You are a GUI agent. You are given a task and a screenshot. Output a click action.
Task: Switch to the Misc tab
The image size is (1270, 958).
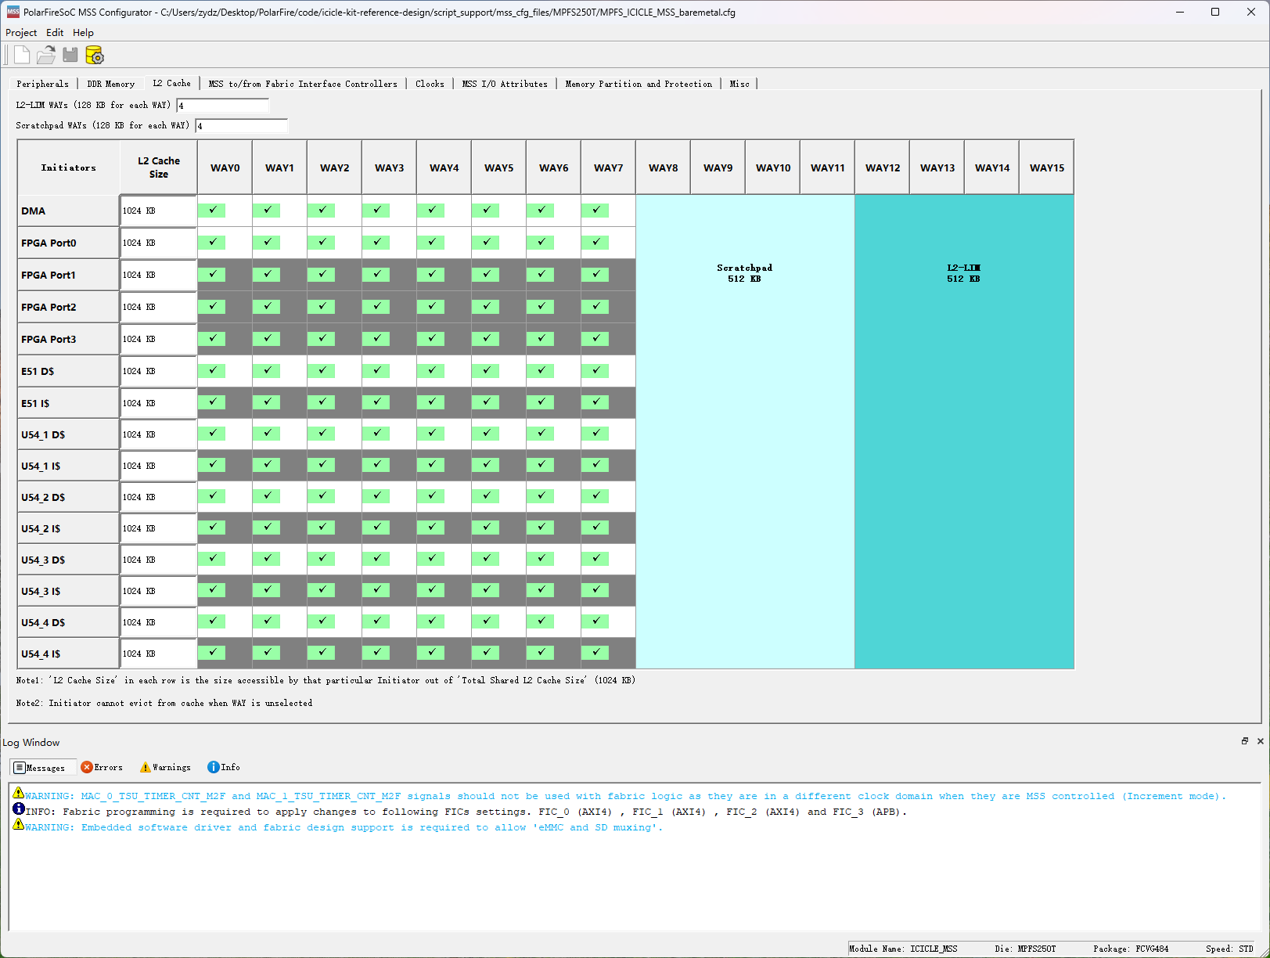tap(739, 84)
